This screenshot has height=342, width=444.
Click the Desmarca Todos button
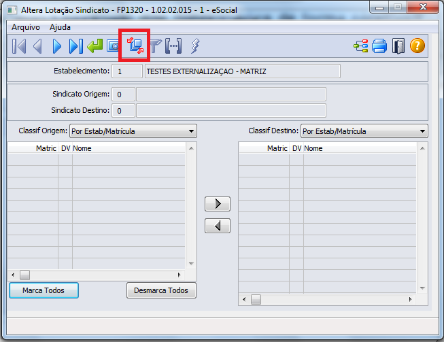[161, 290]
